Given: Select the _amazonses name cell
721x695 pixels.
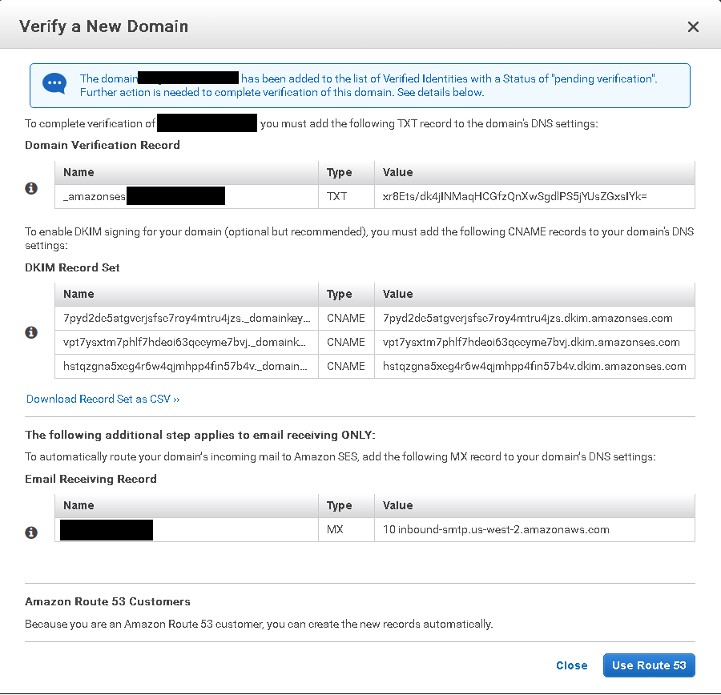Looking at the screenshot, I should [x=186, y=197].
